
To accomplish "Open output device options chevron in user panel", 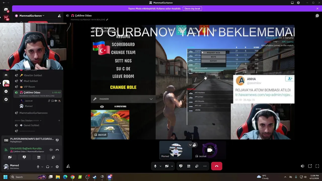I will point(52,167).
